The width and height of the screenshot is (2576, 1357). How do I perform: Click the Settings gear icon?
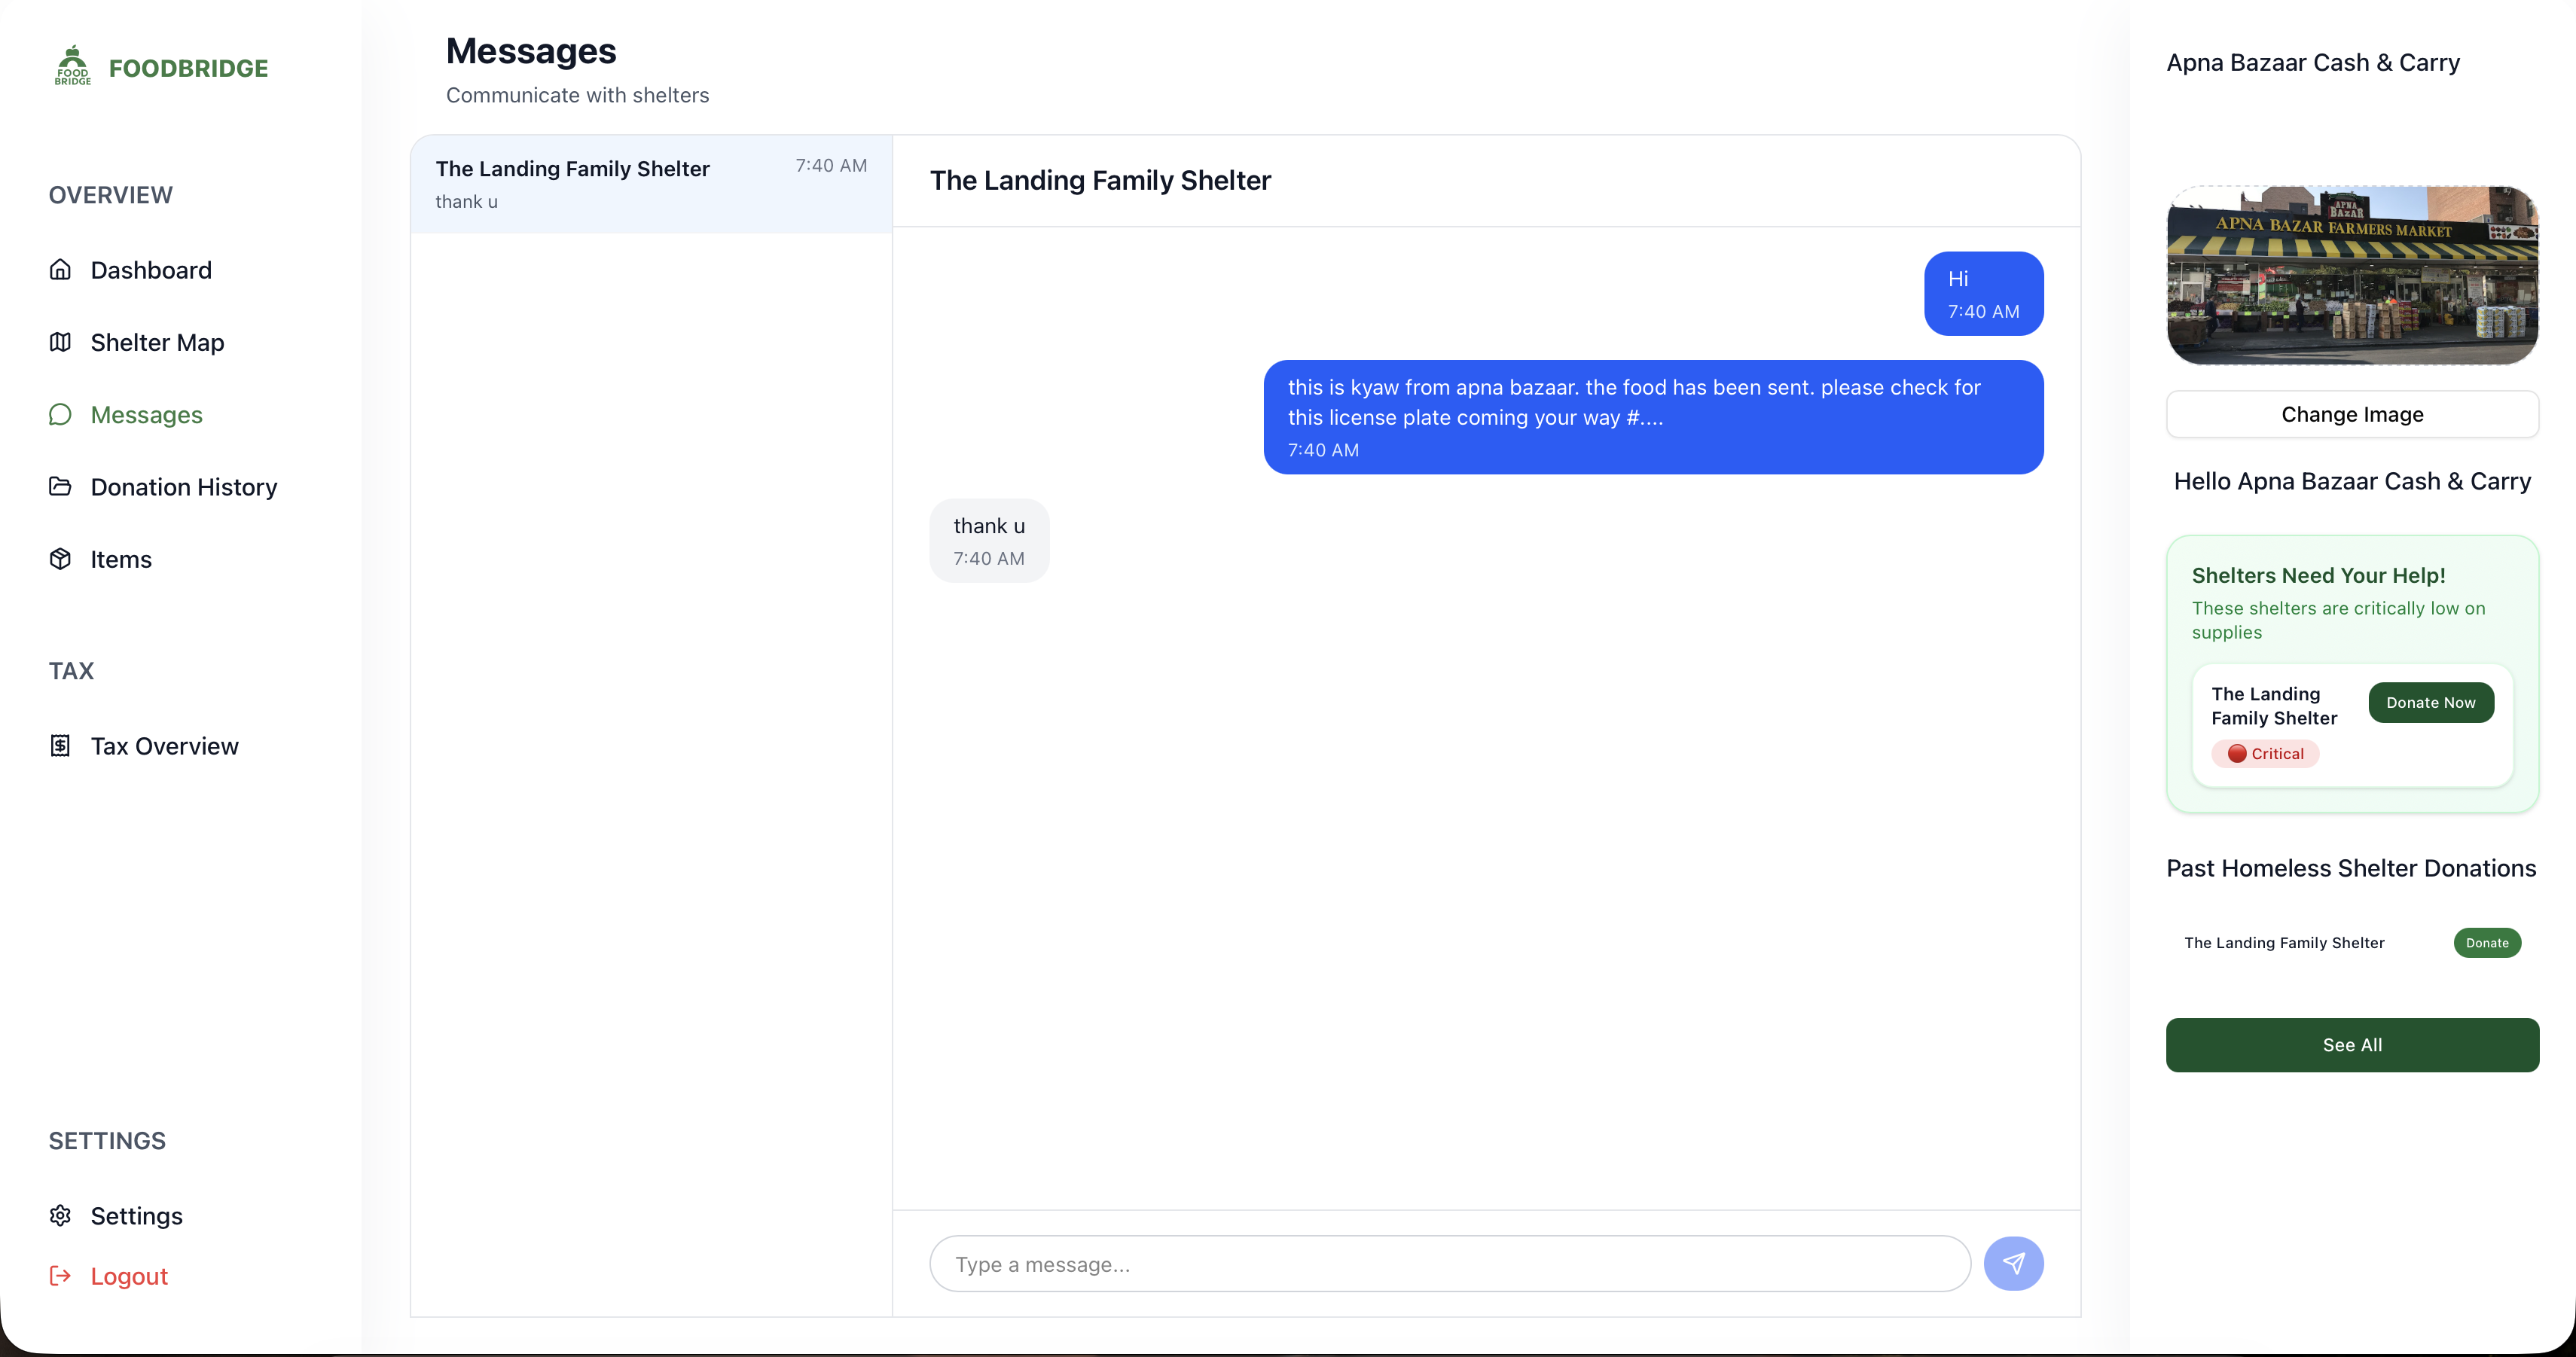point(60,1216)
